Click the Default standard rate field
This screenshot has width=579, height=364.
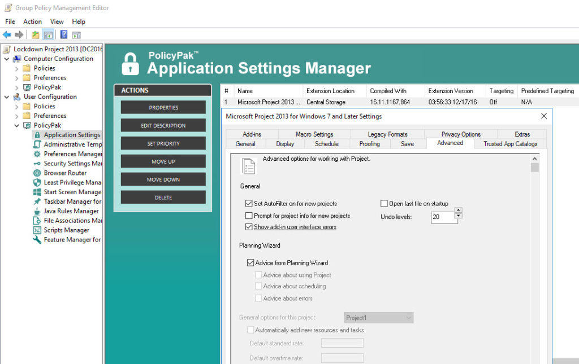click(x=342, y=343)
